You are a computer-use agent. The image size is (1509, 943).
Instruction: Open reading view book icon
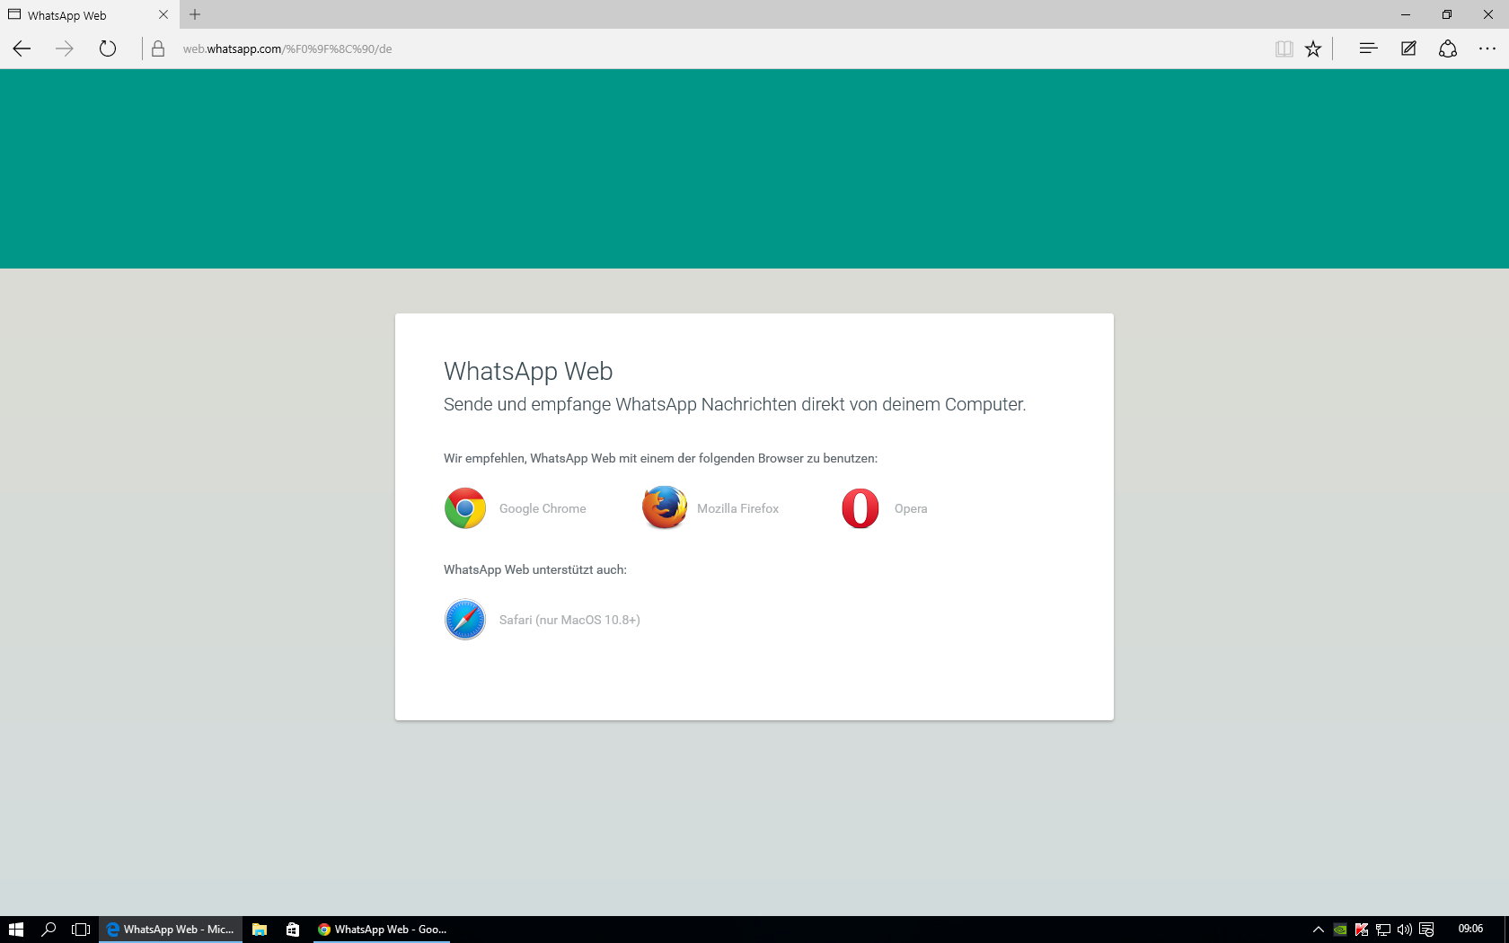click(1284, 48)
